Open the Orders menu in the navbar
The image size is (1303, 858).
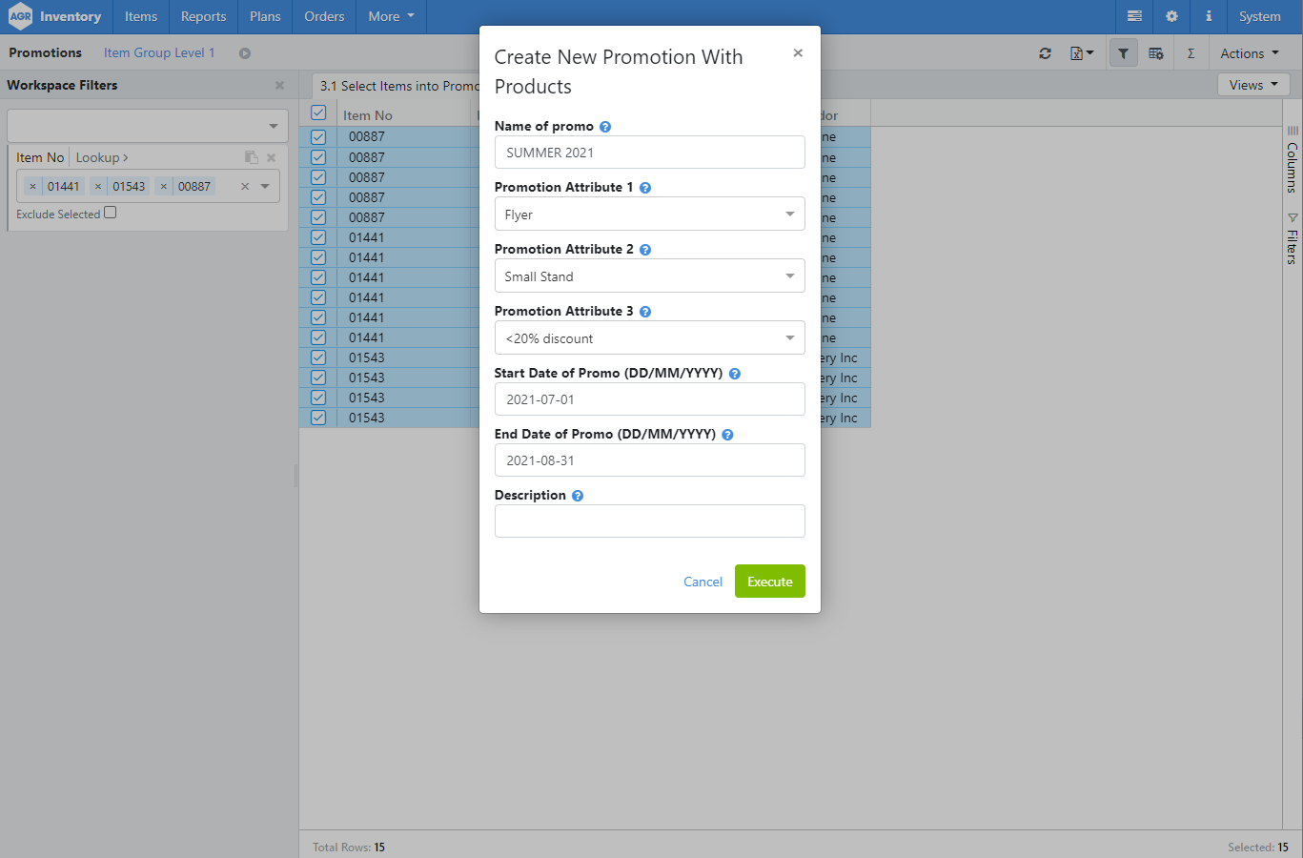pos(324,16)
